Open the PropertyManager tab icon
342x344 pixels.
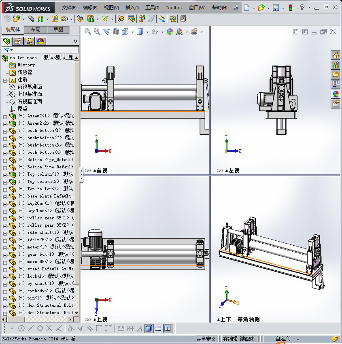click(17, 41)
